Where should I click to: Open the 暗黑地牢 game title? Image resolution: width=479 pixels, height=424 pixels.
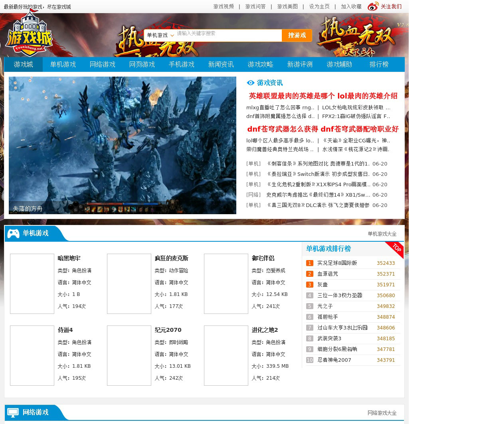click(69, 258)
